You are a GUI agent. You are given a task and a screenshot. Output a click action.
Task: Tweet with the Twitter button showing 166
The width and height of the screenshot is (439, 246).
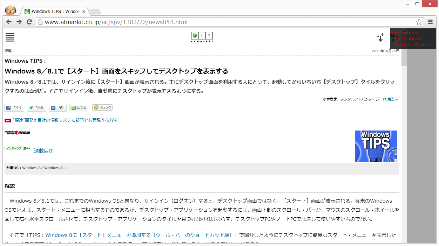(x=36, y=107)
